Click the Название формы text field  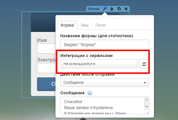pyautogui.click(x=104, y=45)
